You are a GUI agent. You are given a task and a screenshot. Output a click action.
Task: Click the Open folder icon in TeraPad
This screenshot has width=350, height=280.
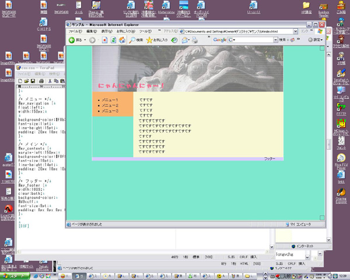click(27, 81)
